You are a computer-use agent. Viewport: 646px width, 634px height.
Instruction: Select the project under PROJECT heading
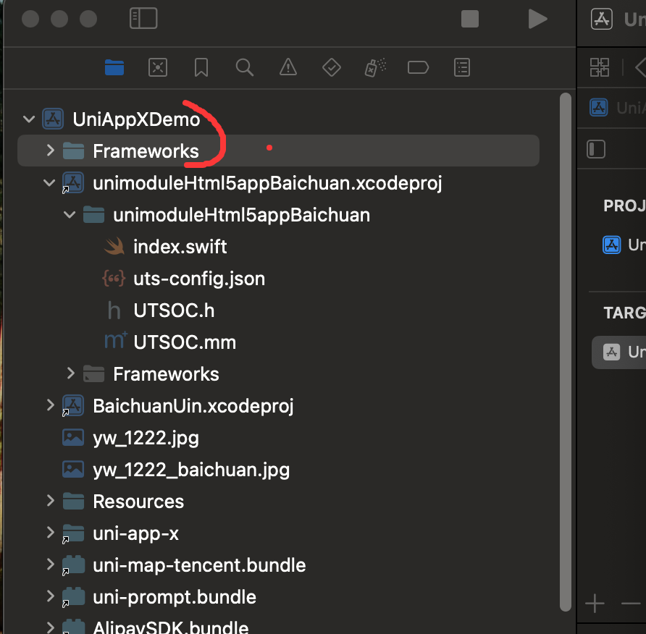click(624, 245)
